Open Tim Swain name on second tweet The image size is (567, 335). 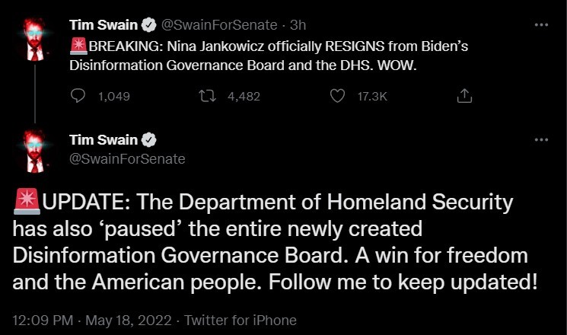click(104, 139)
